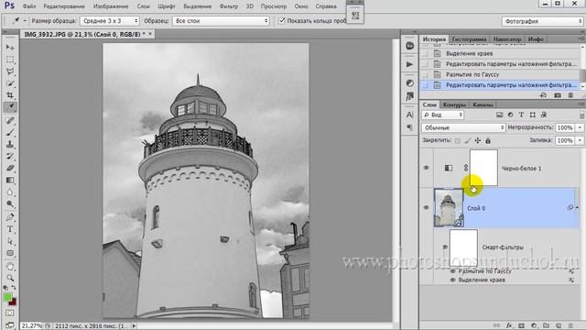Select the Gradient tool
Viewport: 586px width, 330px height.
click(x=10, y=180)
